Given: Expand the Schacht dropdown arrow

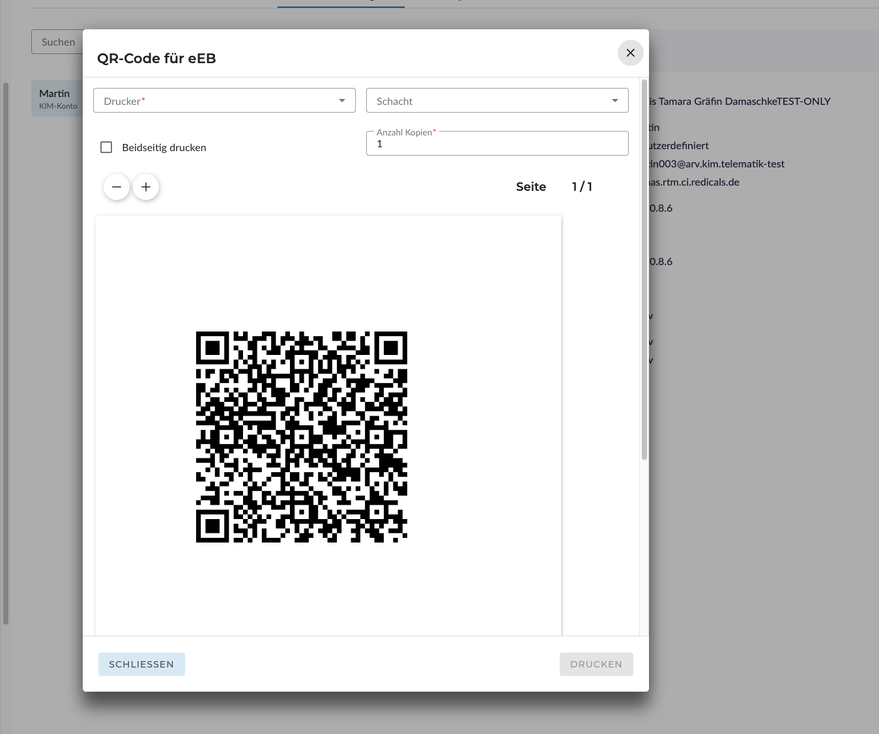Looking at the screenshot, I should [615, 101].
